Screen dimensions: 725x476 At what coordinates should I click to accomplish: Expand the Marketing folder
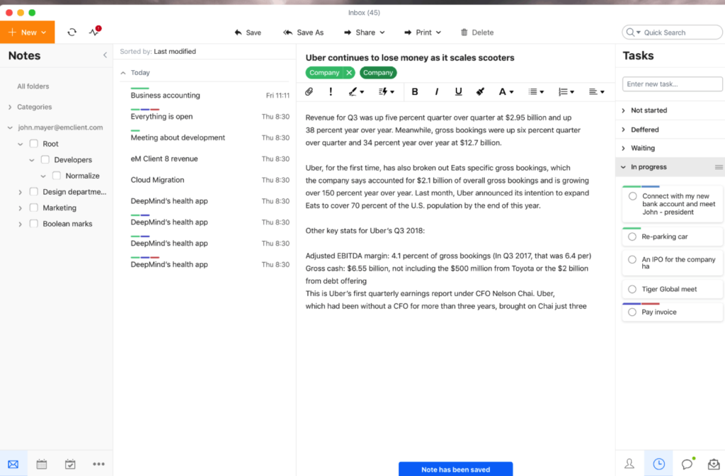pyautogui.click(x=20, y=208)
